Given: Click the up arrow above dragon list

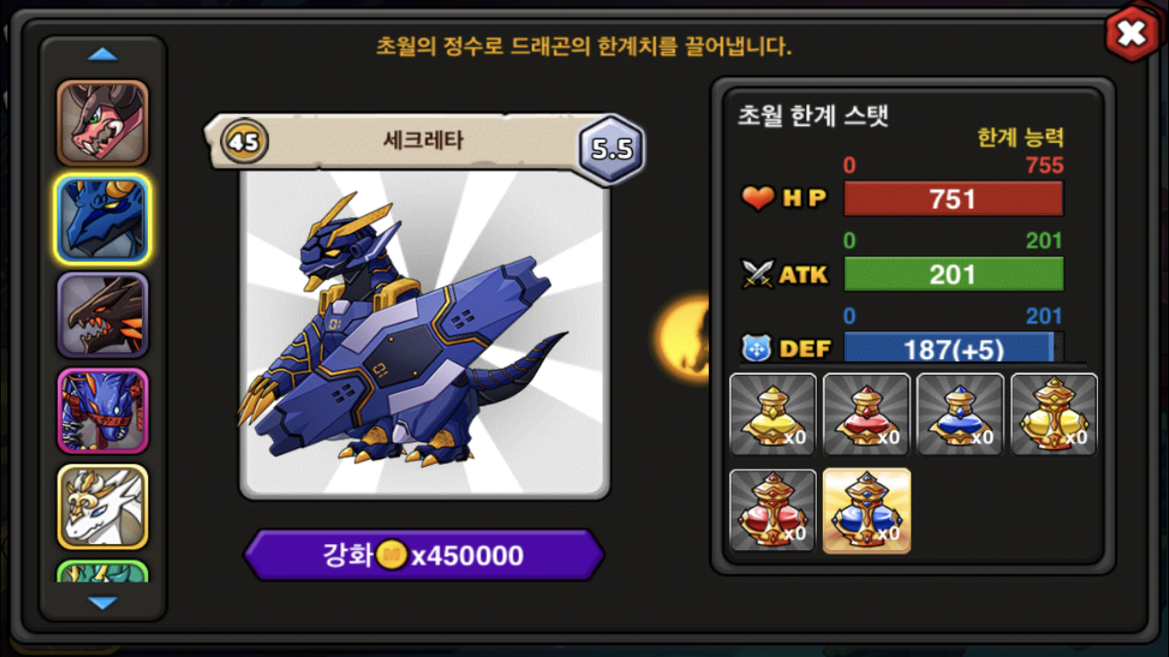Looking at the screenshot, I should click(x=103, y=55).
